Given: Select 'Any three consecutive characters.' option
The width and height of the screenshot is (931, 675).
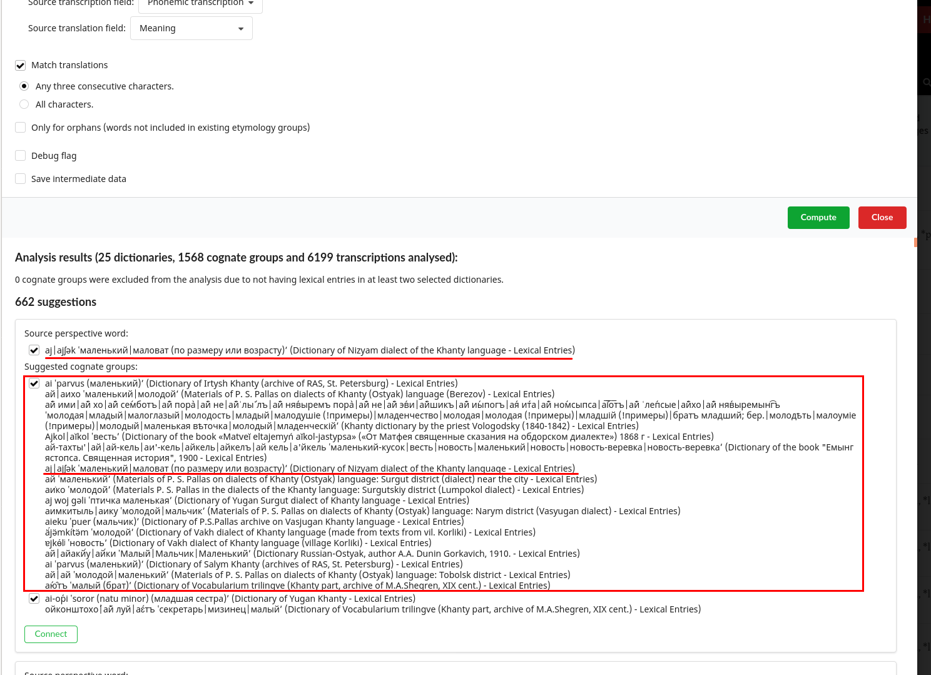Looking at the screenshot, I should pyautogui.click(x=24, y=86).
